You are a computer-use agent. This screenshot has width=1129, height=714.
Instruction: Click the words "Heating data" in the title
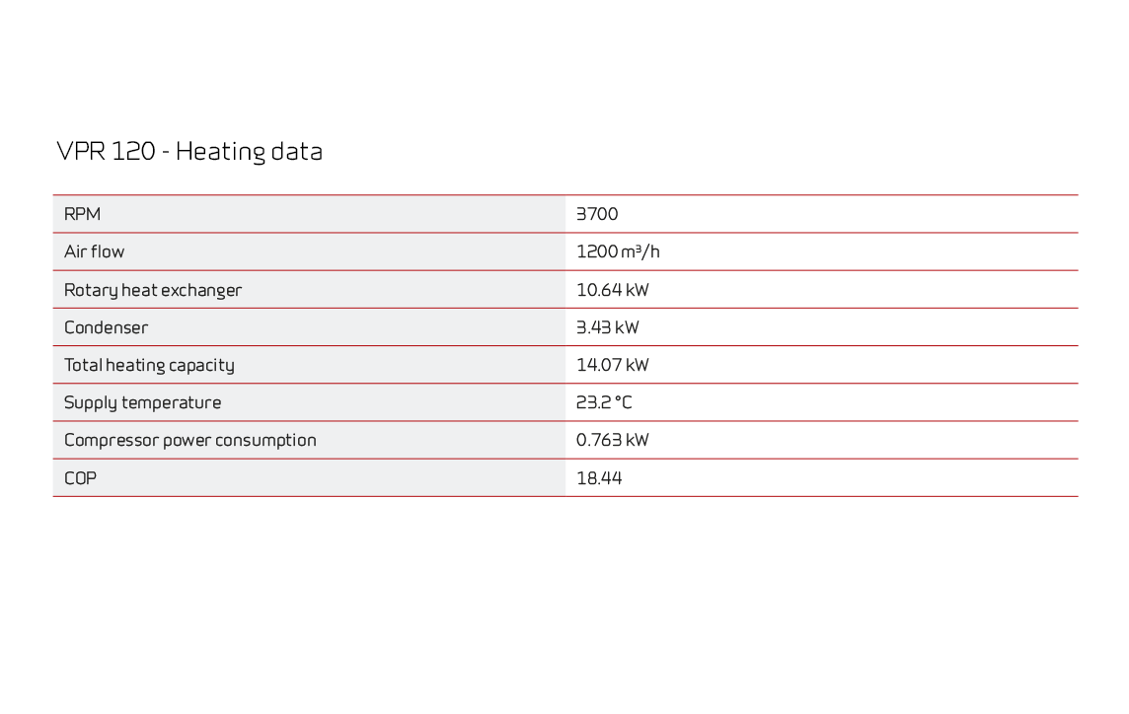click(249, 153)
